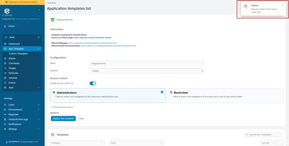The image size is (289, 146).
Task: Click the Hide button
Action: pyautogui.click(x=82, y=119)
